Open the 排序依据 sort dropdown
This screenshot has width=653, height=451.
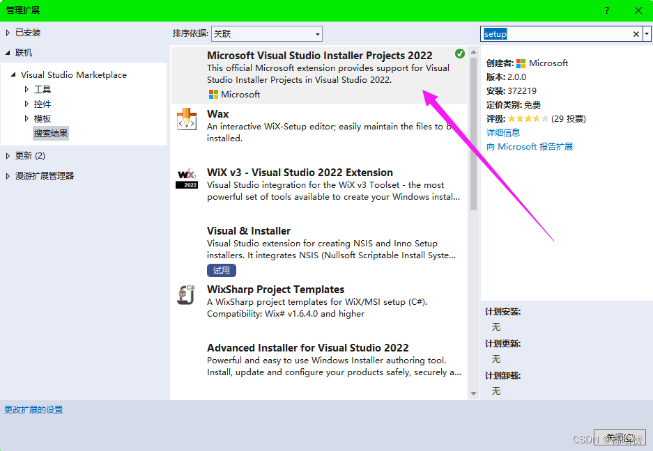[266, 33]
